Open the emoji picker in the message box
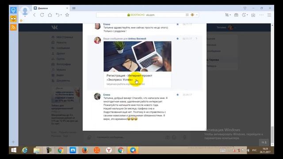Screen dimensions: 283x159 click(x=174, y=137)
